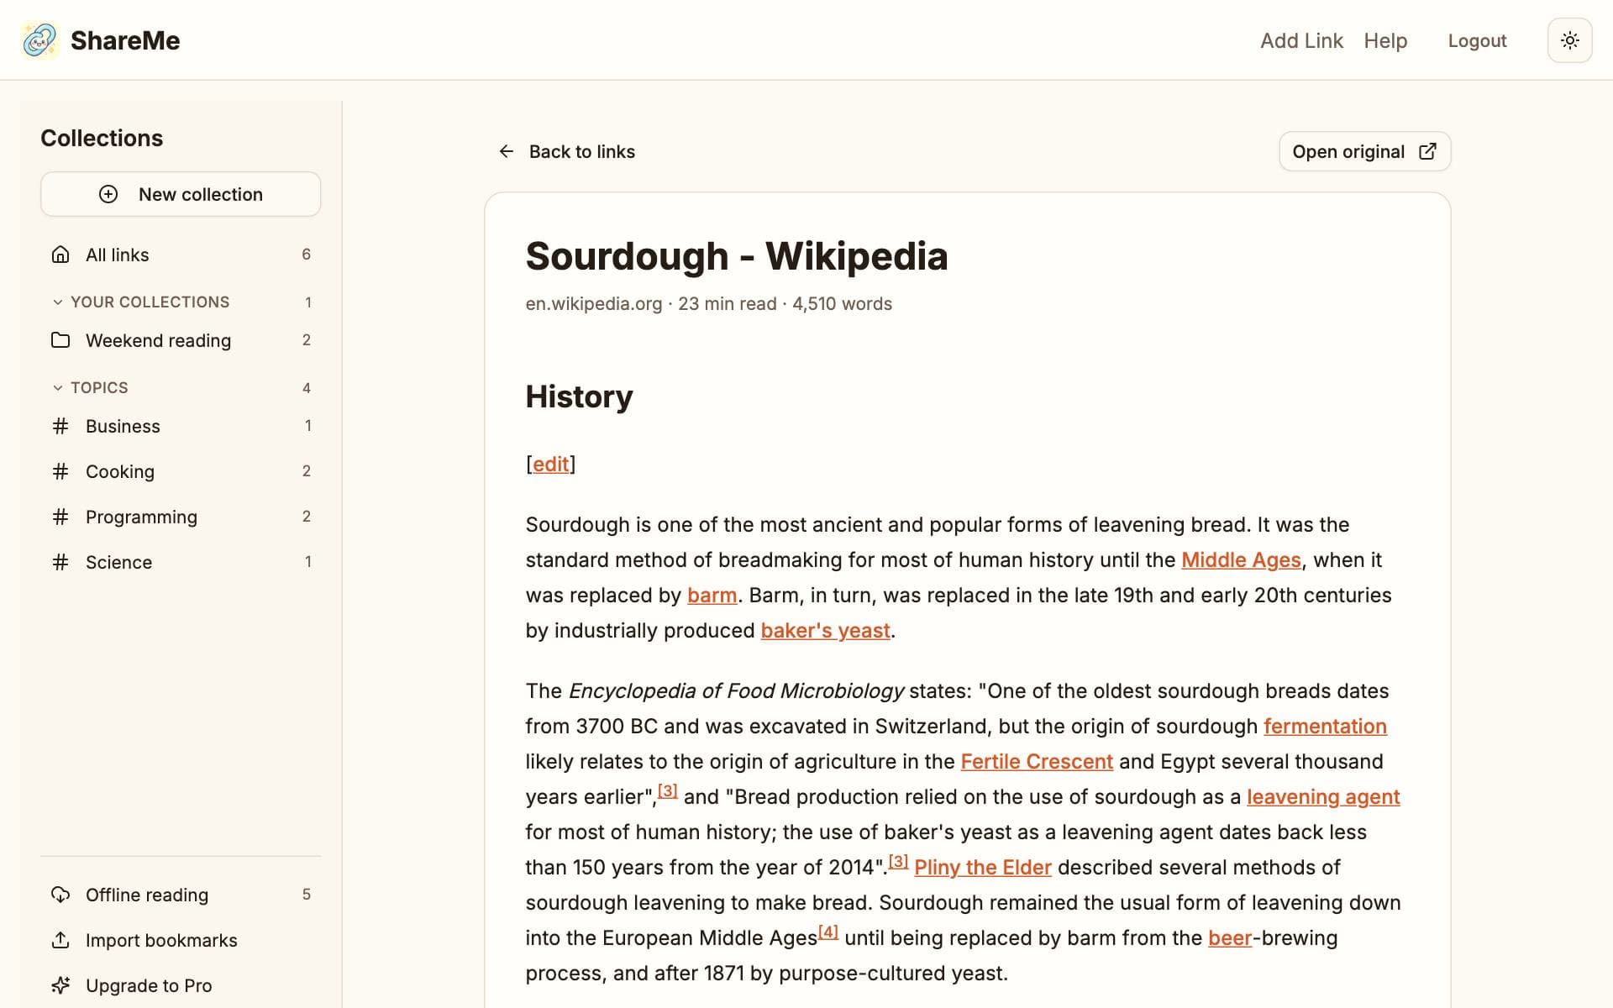This screenshot has height=1008, width=1613.
Task: Select the Science topic label
Action: click(x=118, y=562)
